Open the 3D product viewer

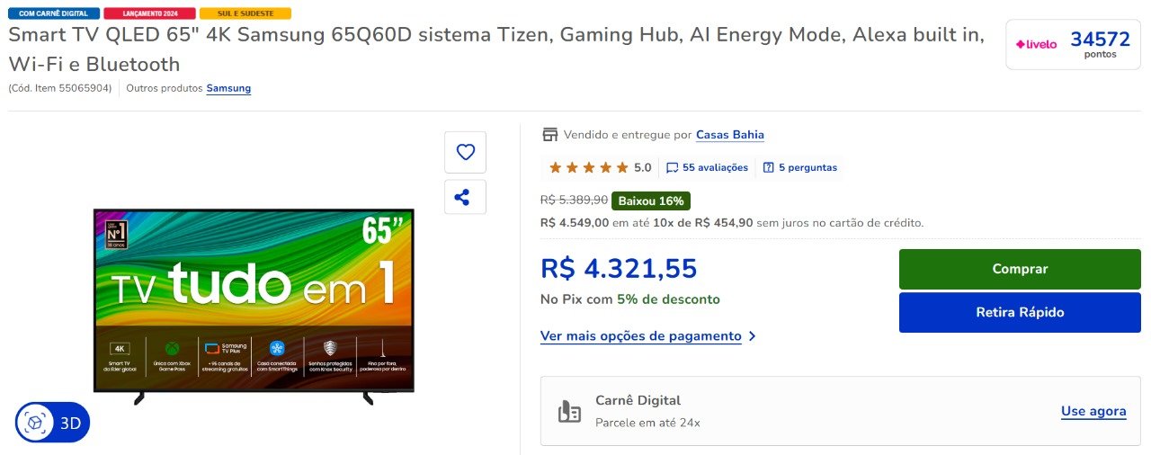pos(52,423)
